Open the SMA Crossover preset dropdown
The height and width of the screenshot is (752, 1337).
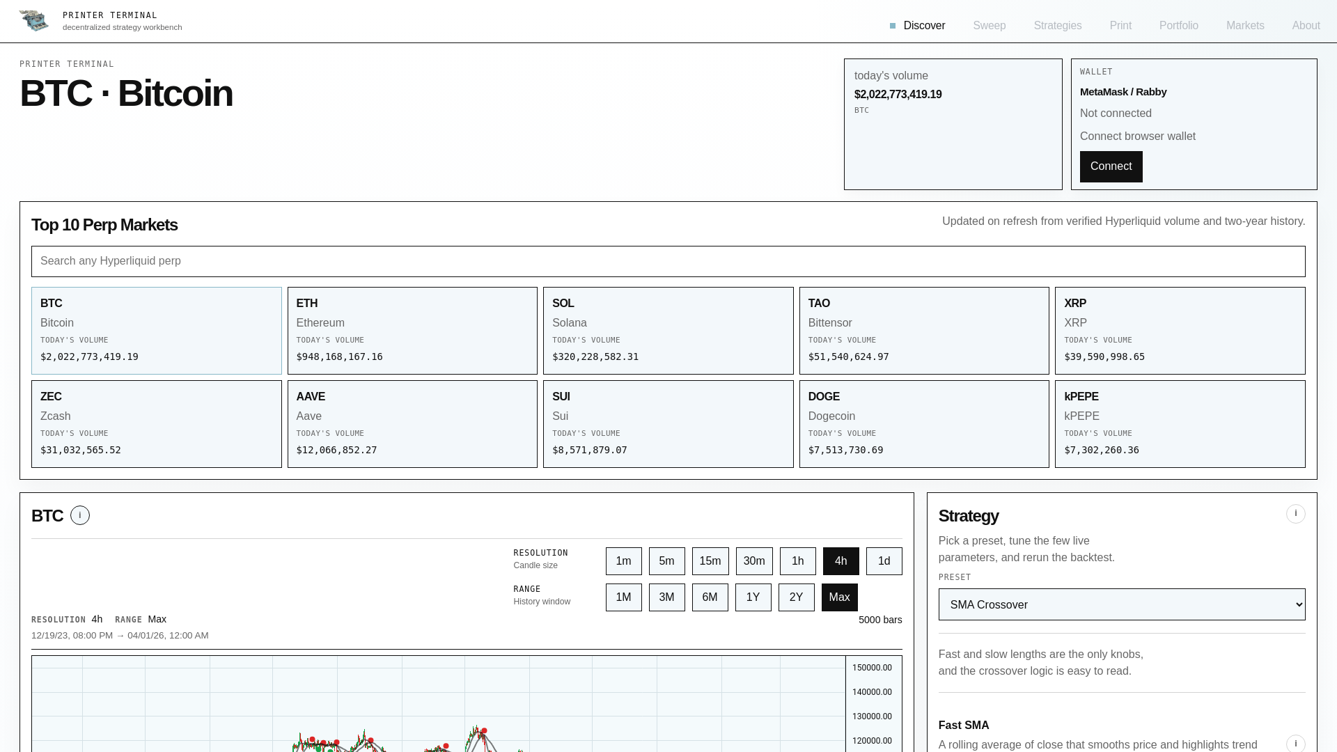[x=1121, y=604]
